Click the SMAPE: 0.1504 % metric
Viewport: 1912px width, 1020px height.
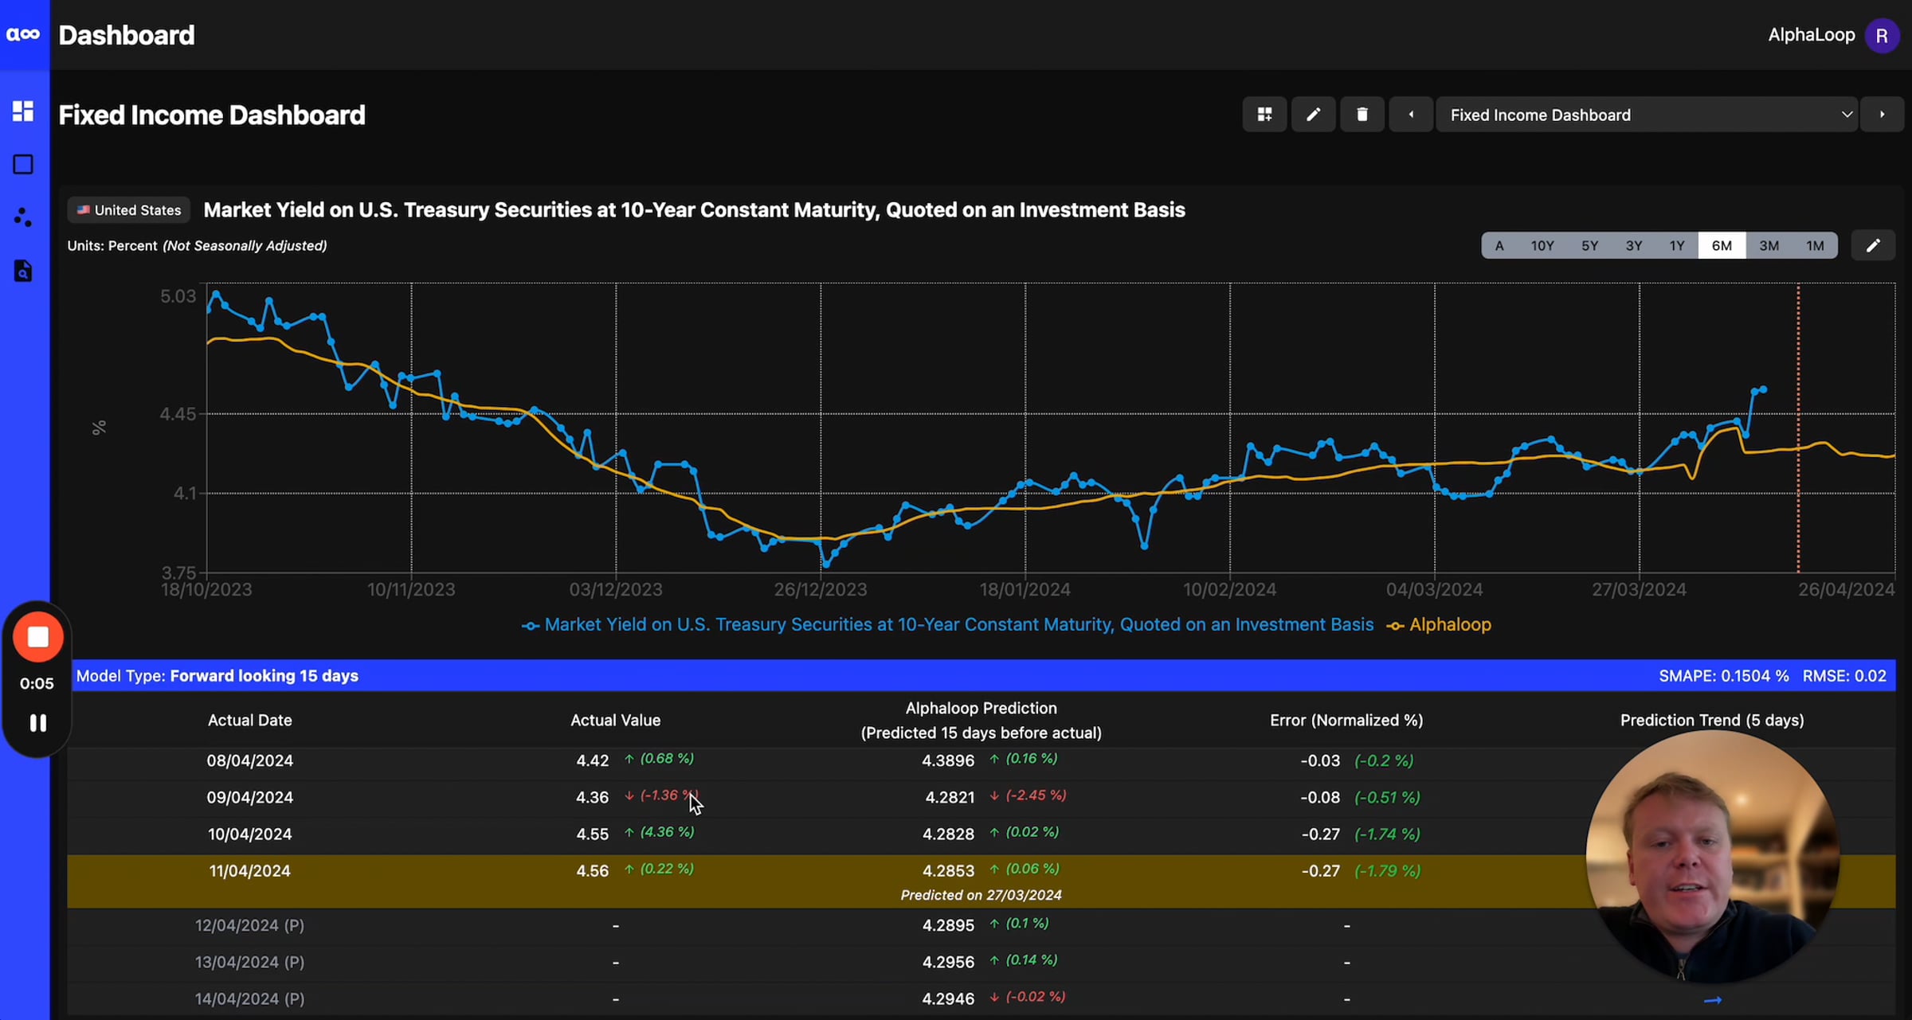coord(1723,676)
